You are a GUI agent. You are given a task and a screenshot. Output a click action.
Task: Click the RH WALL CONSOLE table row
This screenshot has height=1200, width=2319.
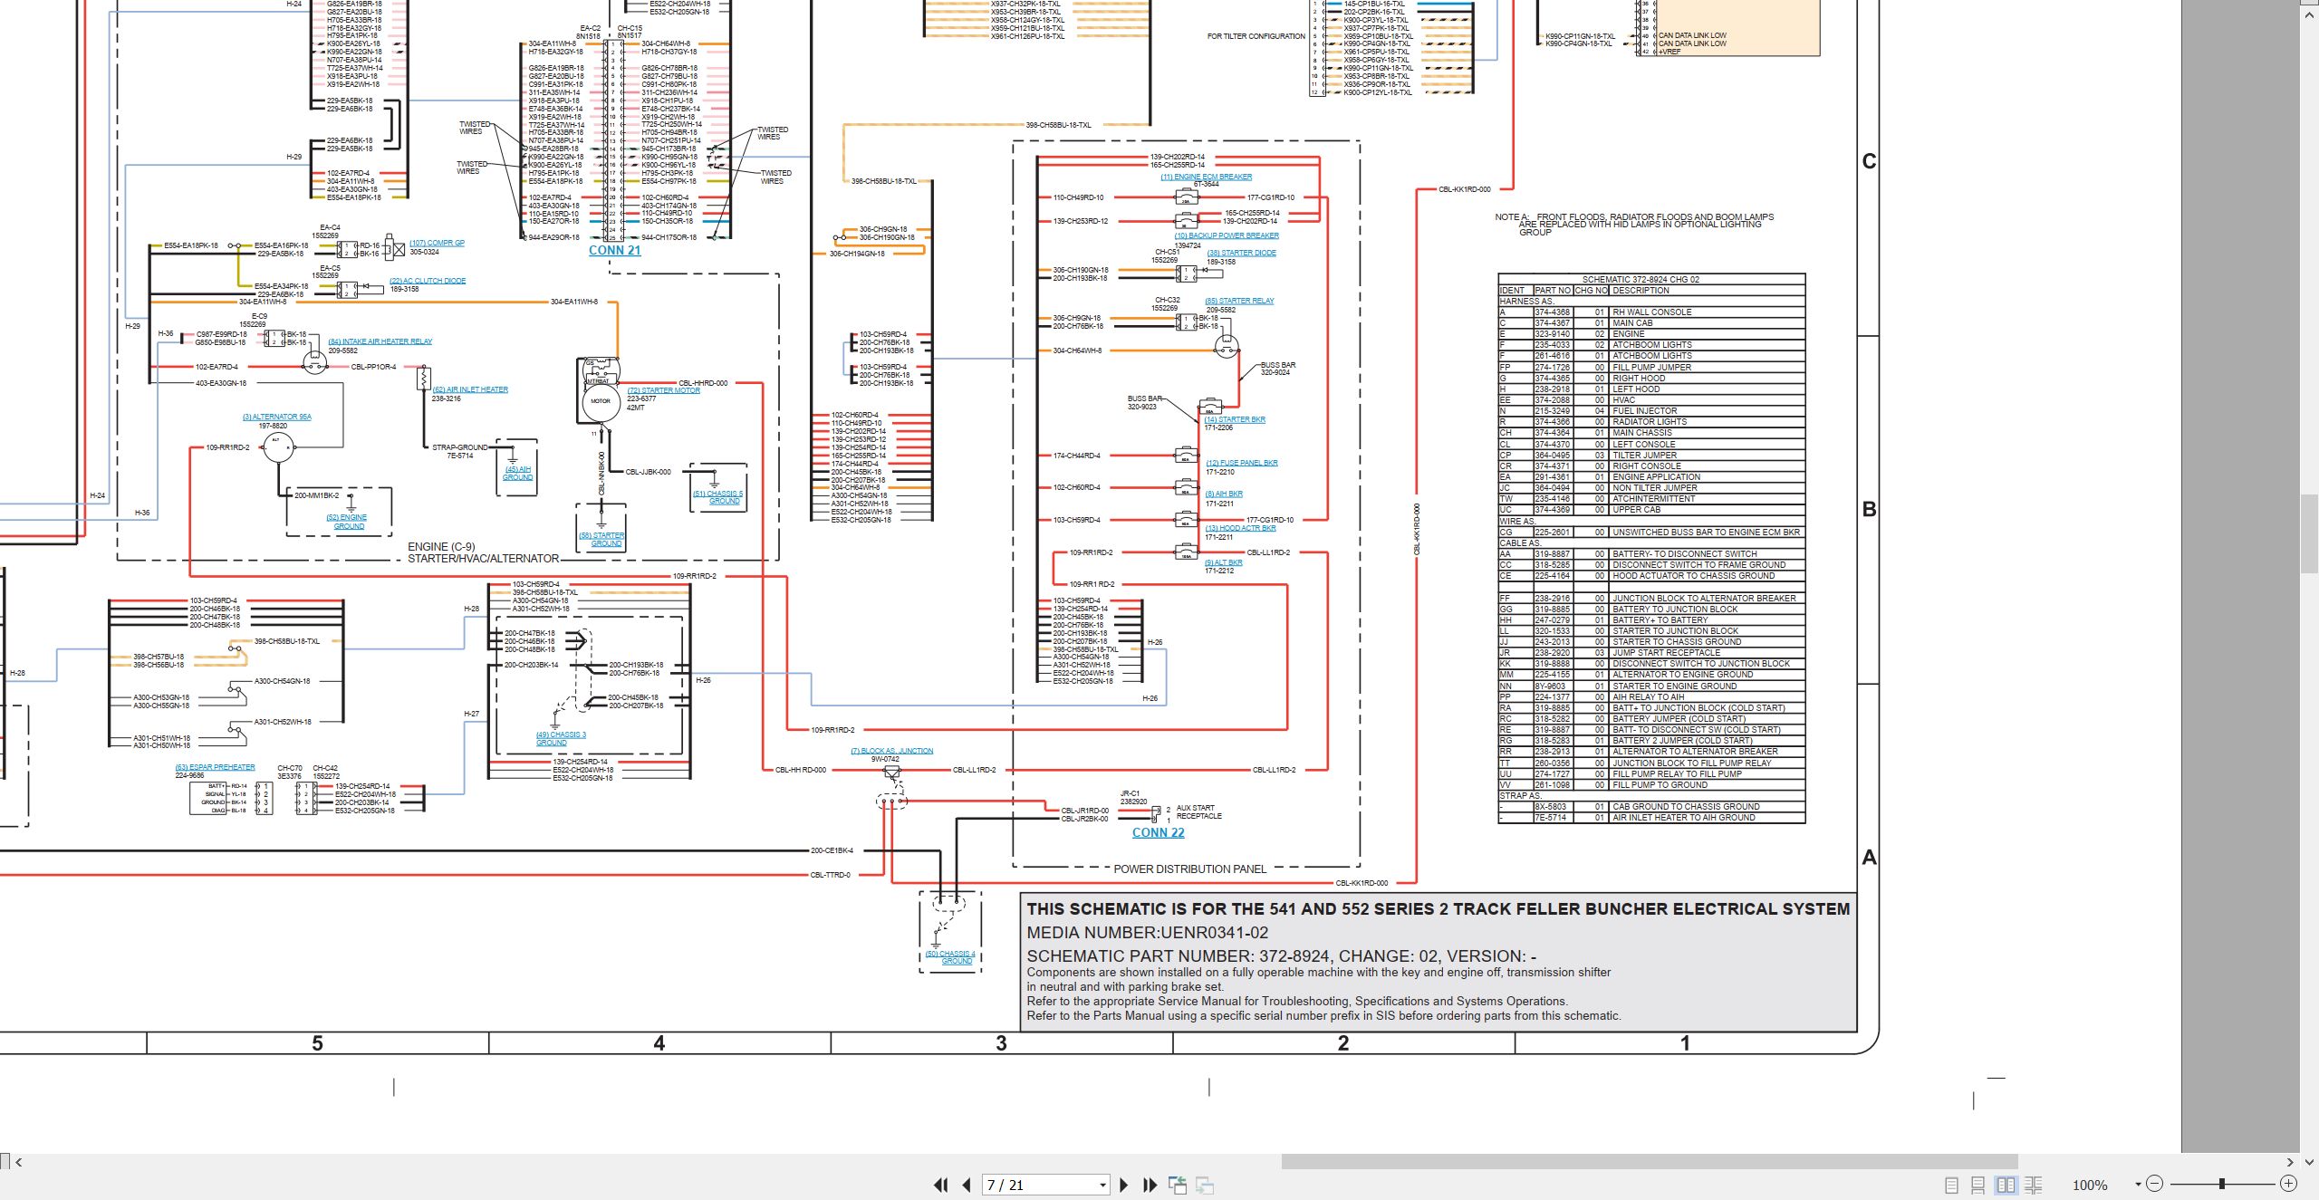click(x=1651, y=312)
